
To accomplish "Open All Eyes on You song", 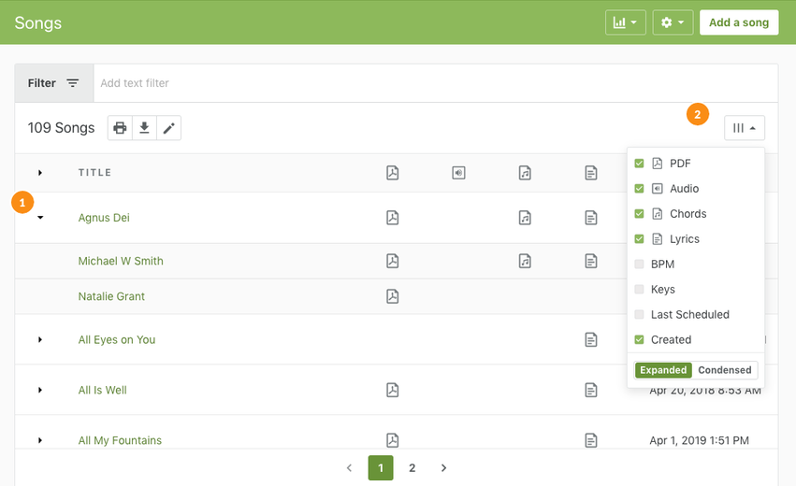I will [117, 339].
